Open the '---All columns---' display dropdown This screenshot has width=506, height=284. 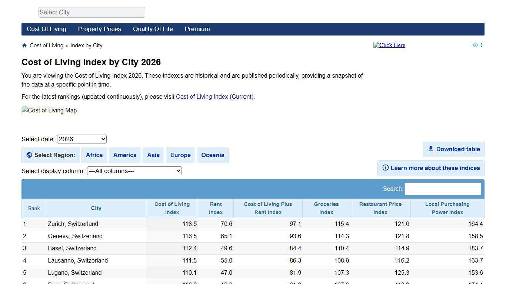(x=134, y=171)
